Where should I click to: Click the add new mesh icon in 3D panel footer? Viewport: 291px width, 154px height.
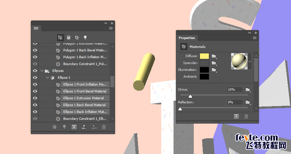(x=54, y=127)
